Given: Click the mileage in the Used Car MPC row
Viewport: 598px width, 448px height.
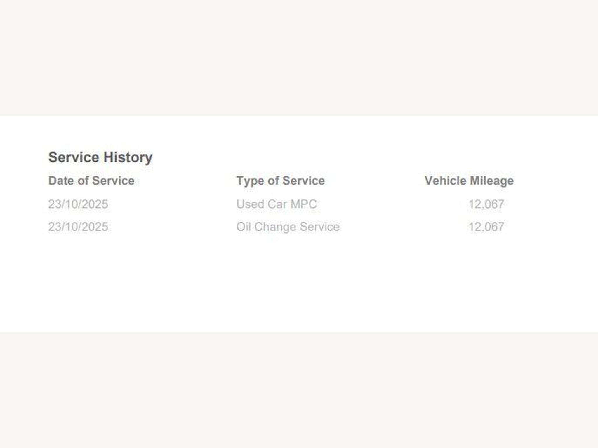Looking at the screenshot, I should (x=486, y=204).
